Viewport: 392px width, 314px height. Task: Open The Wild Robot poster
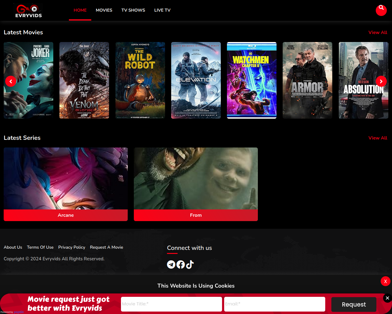pos(140,80)
